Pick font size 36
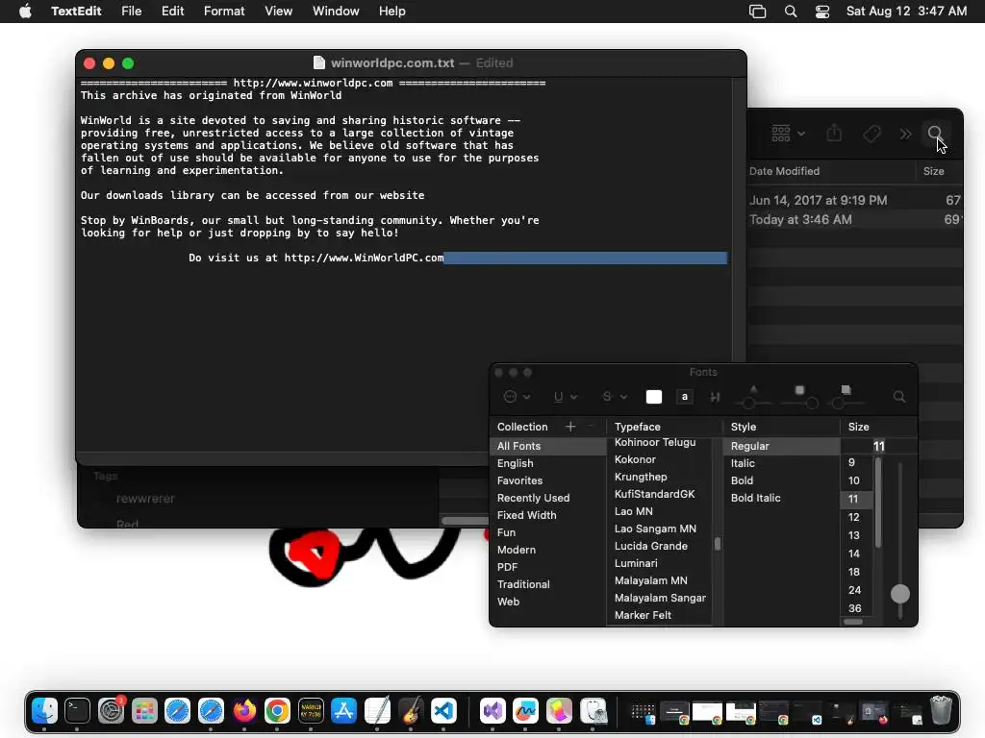This screenshot has height=738, width=985. click(x=854, y=608)
